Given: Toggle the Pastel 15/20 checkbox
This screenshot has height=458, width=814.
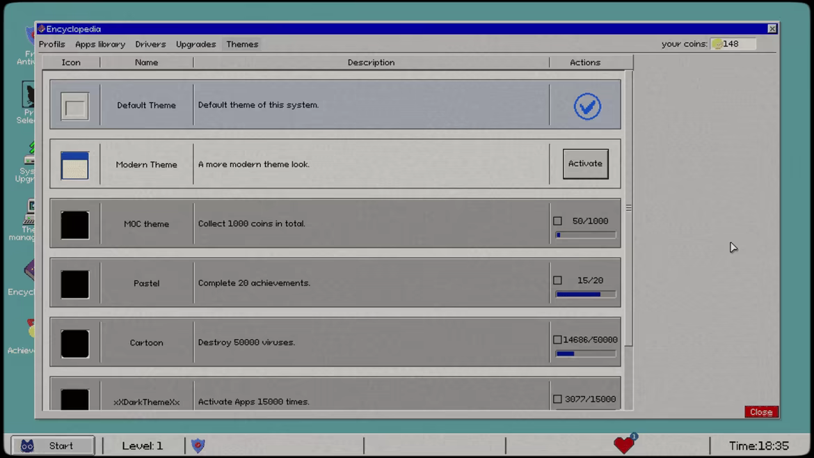Looking at the screenshot, I should tap(557, 281).
